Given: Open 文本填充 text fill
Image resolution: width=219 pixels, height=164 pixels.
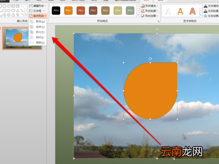Looking at the screenshot, I should [x=211, y=6].
